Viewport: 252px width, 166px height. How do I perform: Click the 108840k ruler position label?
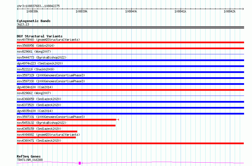[131, 11]
